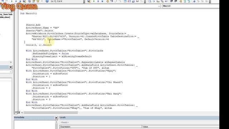Indent the selected code lines
The image size is (229, 129).
click(x=171, y=1)
